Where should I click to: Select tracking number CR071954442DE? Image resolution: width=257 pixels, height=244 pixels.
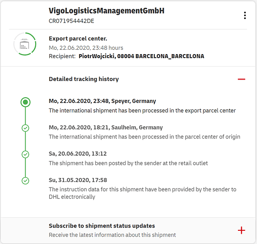click(x=71, y=21)
